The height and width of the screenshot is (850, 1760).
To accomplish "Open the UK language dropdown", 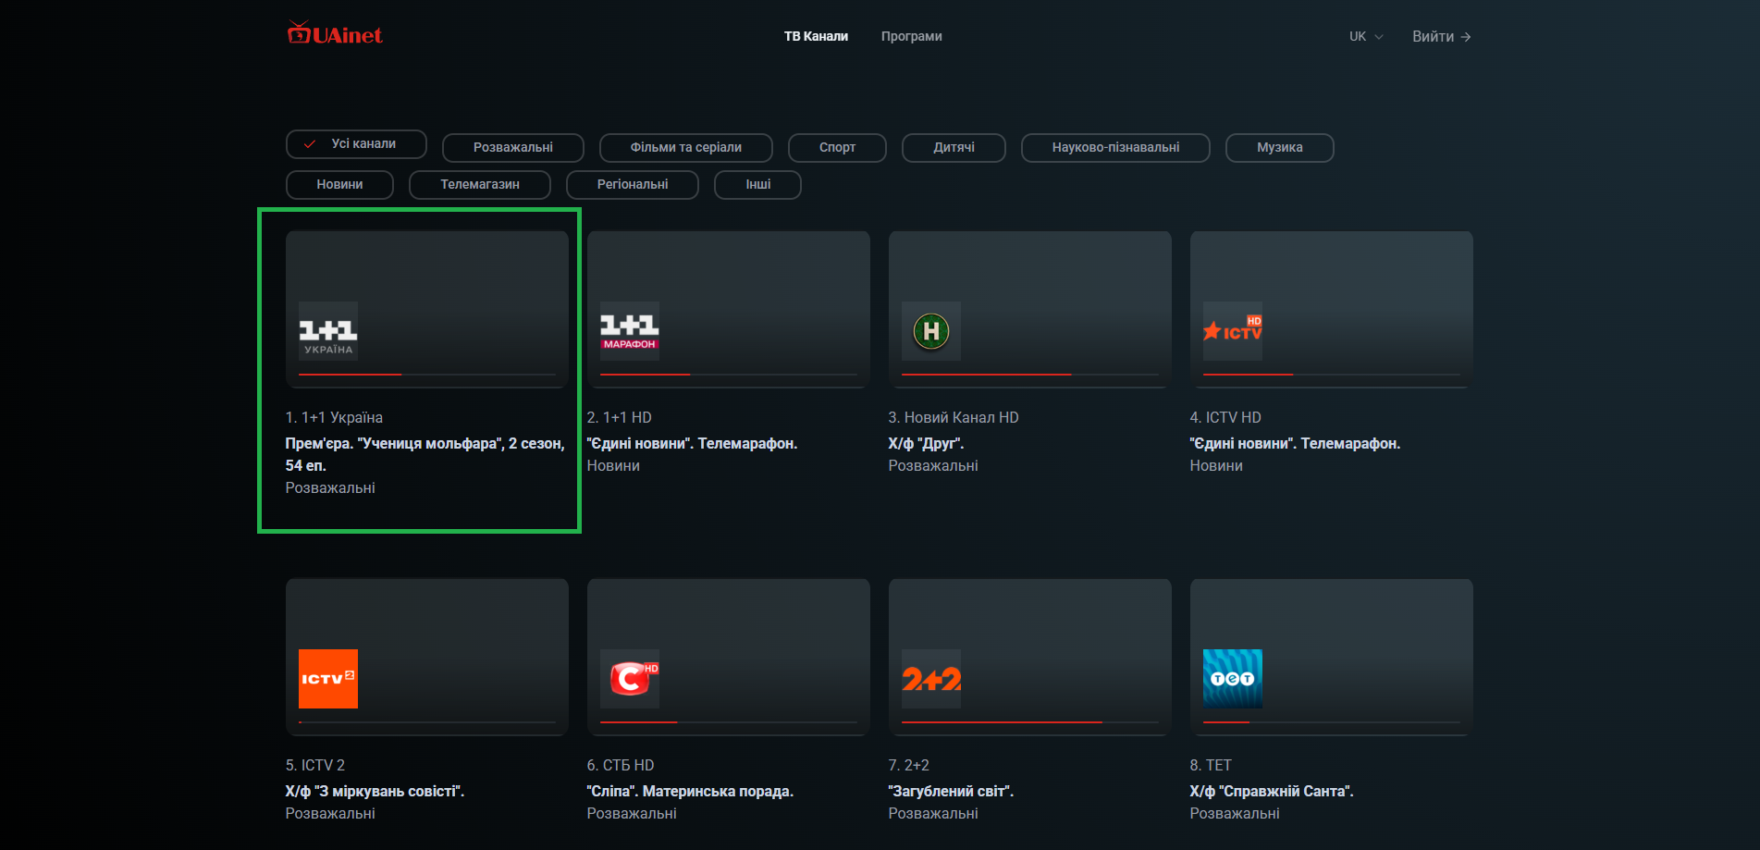I will (x=1364, y=36).
